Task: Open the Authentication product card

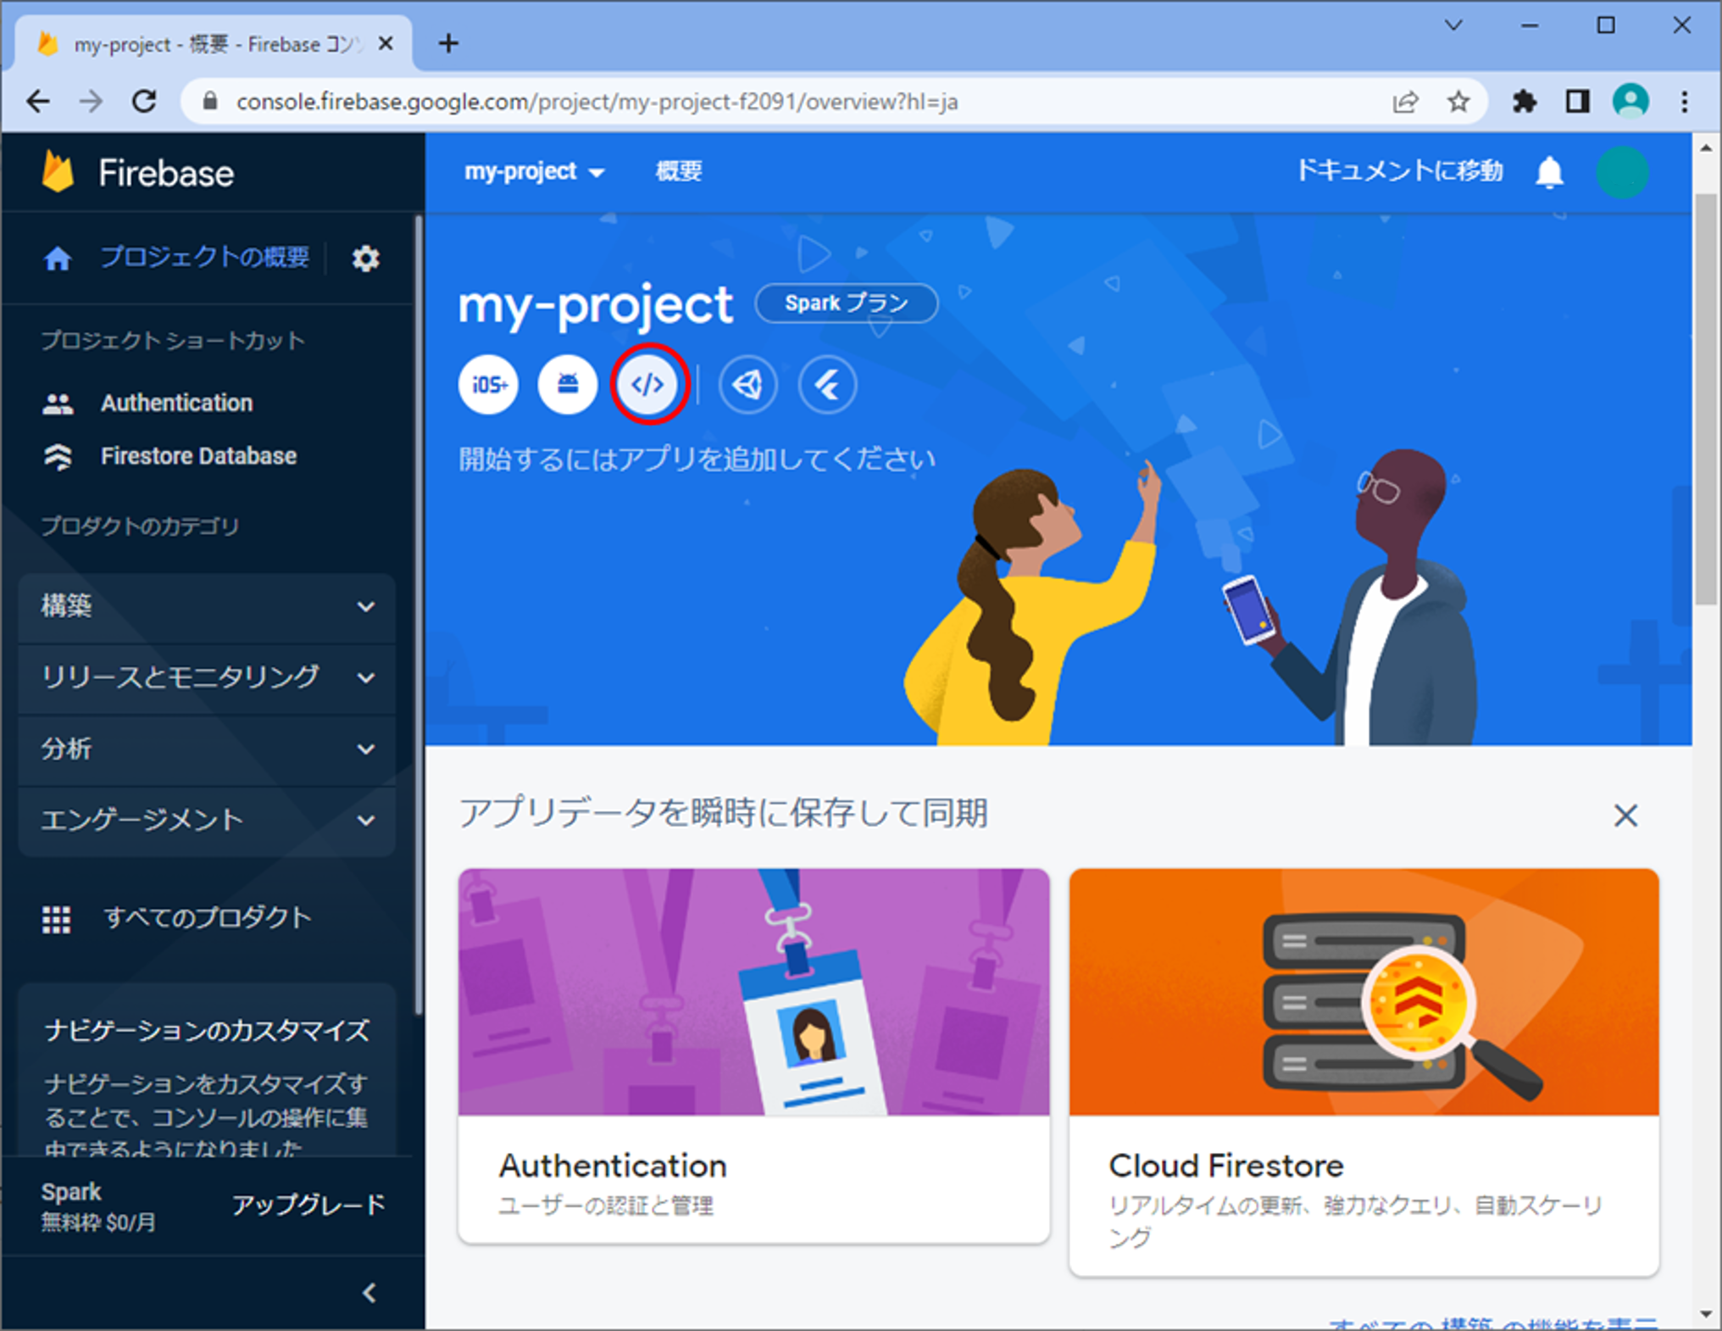Action: 753,1056
